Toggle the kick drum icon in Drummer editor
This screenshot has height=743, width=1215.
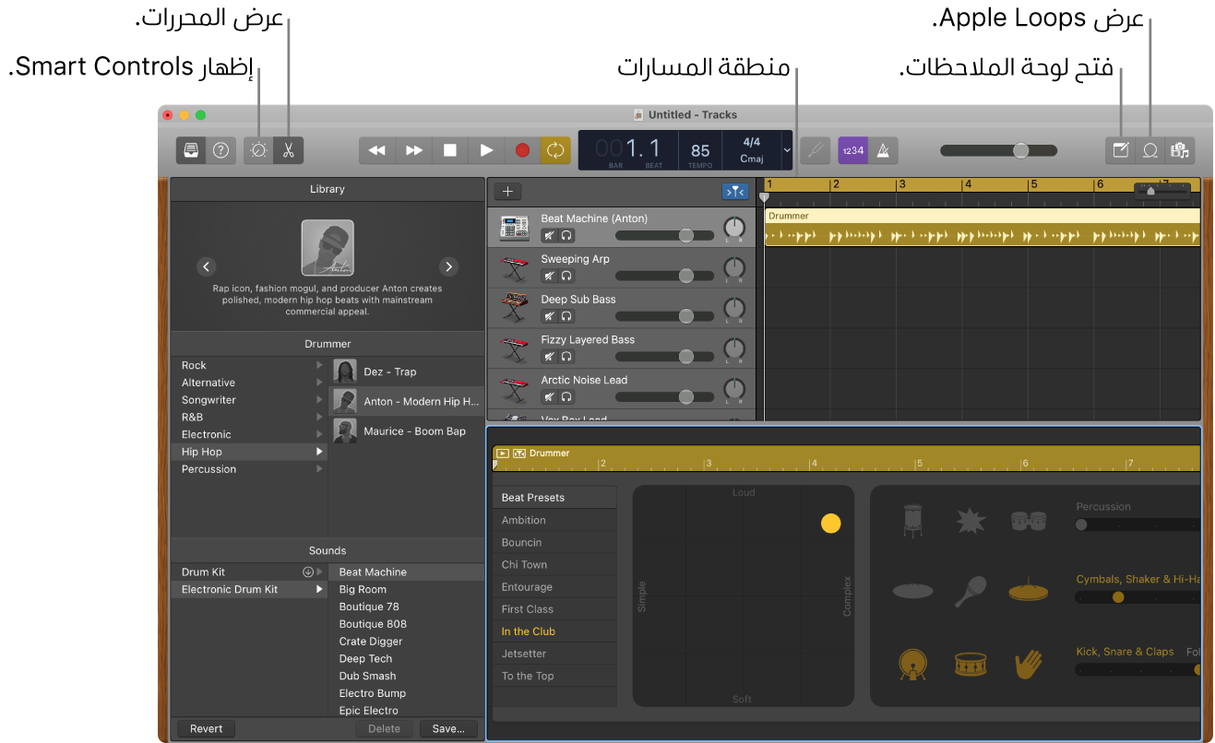pos(911,665)
